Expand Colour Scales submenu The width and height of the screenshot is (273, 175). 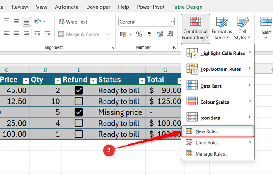(218, 102)
